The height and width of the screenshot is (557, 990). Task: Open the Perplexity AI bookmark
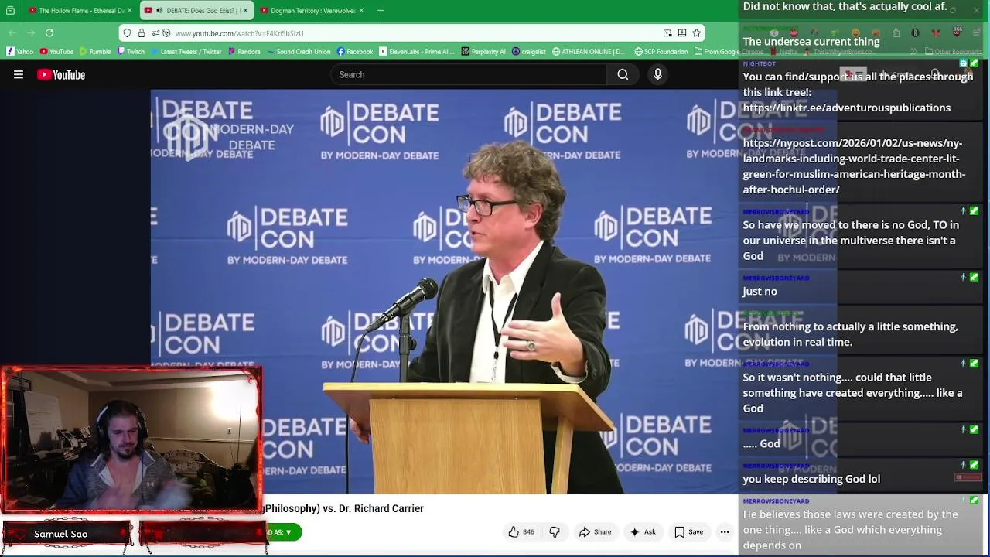click(483, 52)
